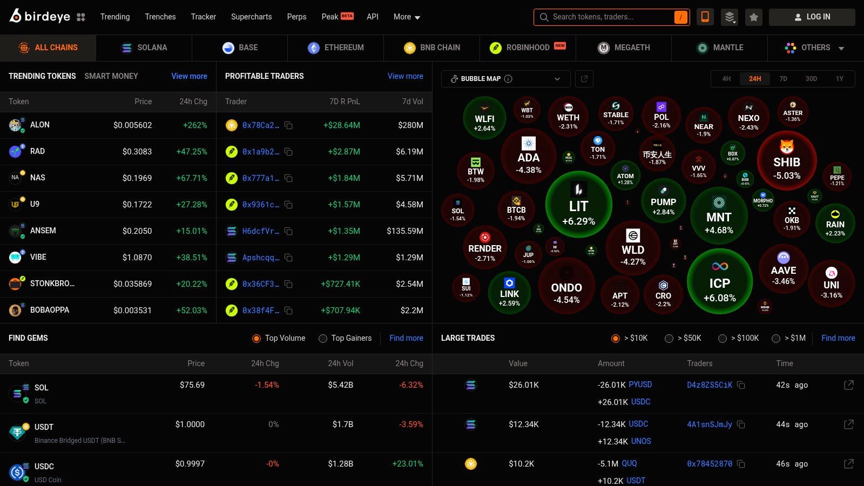Open the Birdeye home logo

pyautogui.click(x=39, y=16)
